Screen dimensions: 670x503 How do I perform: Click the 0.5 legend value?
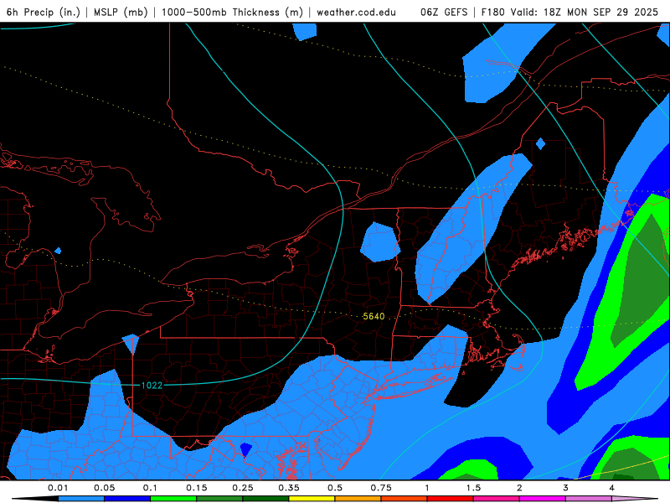click(x=335, y=488)
